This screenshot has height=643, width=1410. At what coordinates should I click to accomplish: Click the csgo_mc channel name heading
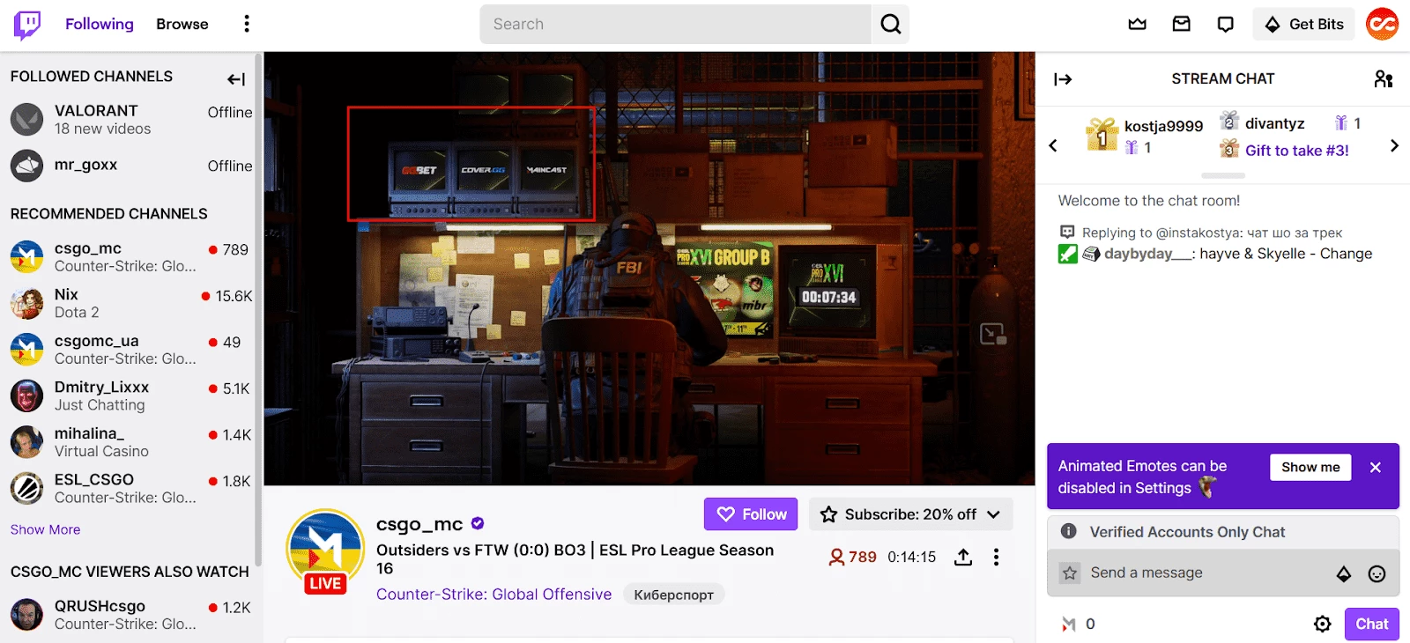click(x=419, y=524)
